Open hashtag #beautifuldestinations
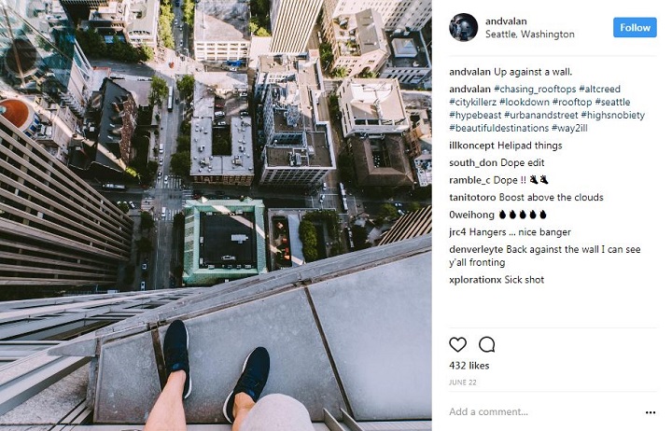 [x=498, y=128]
